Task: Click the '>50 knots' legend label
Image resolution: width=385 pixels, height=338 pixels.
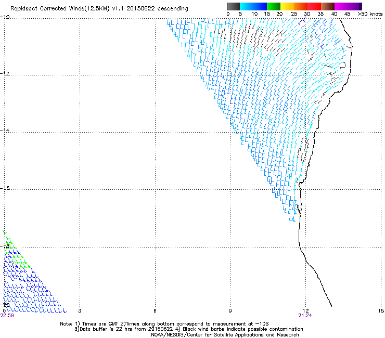Action: [x=370, y=14]
